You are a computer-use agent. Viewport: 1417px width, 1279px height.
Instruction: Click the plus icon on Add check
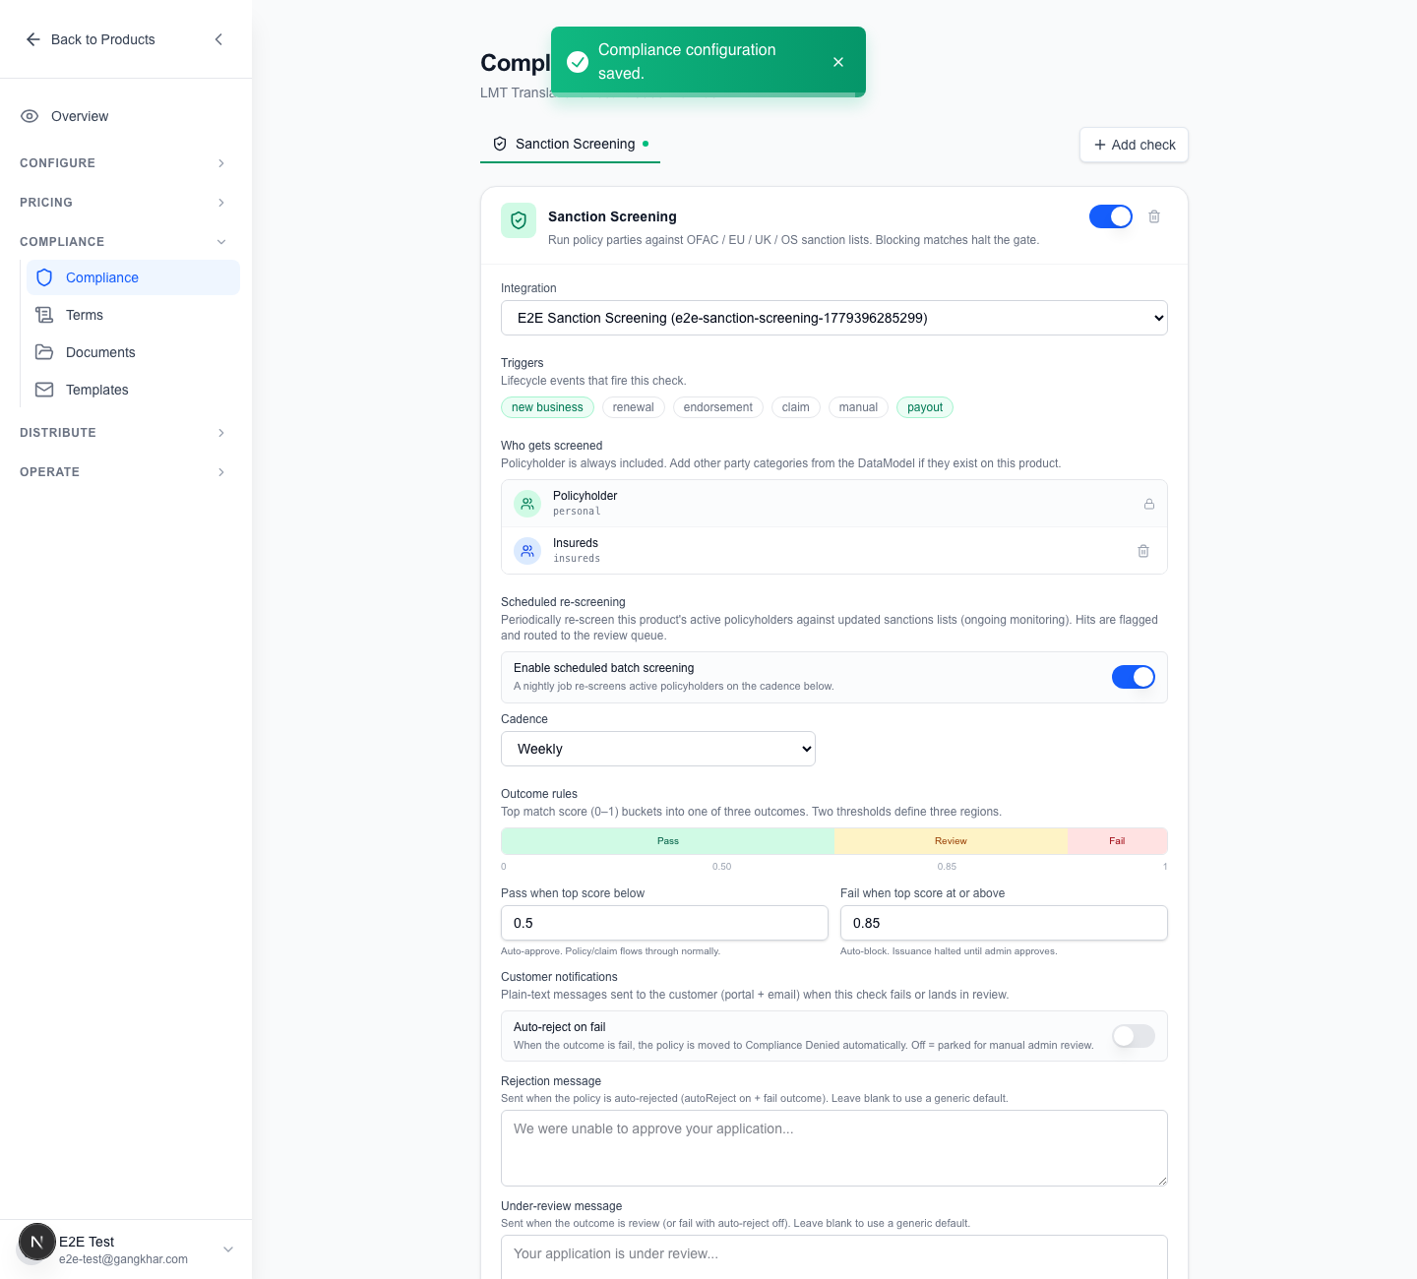[x=1100, y=145]
